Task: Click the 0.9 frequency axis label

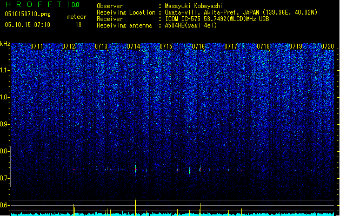Action: [x=5, y=124]
